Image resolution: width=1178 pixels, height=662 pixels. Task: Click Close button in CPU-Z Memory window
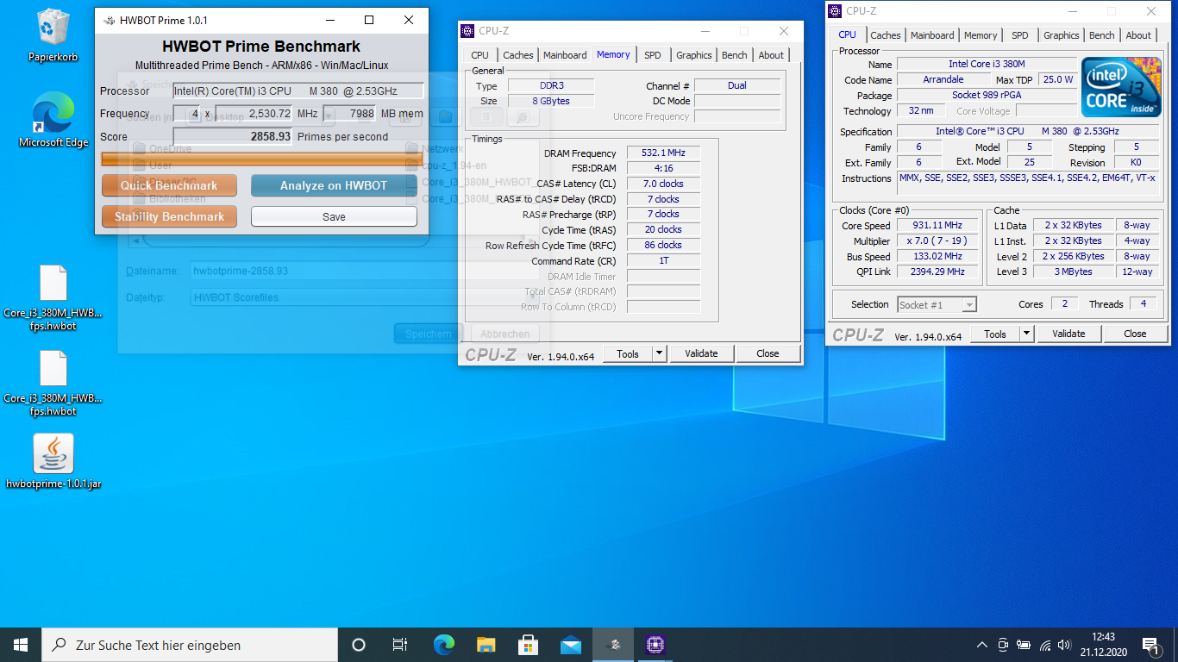coord(768,353)
